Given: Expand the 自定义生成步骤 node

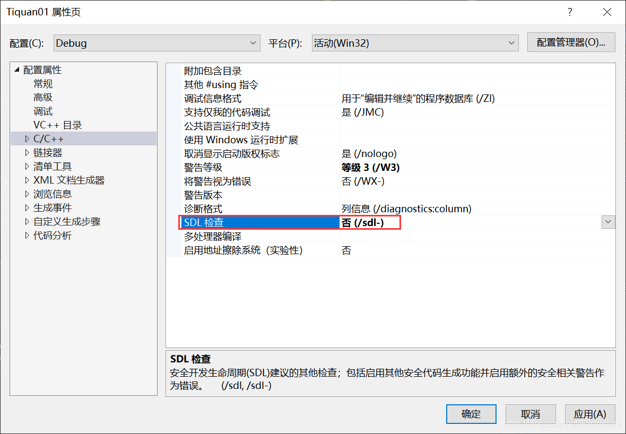Looking at the screenshot, I should 28,221.
